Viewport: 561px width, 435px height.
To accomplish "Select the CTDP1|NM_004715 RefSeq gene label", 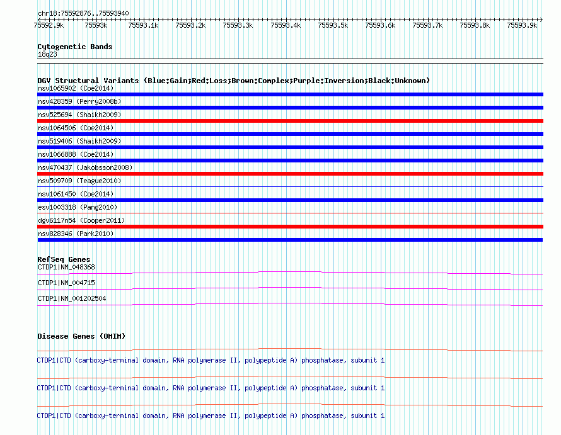I will pos(66,283).
